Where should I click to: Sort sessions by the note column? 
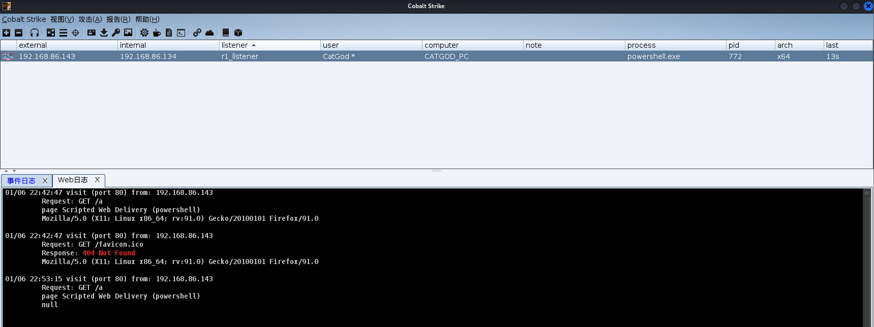(574, 45)
